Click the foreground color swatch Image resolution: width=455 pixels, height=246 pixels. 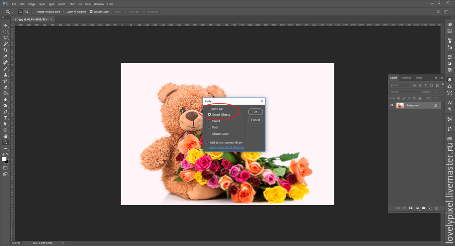(4, 159)
